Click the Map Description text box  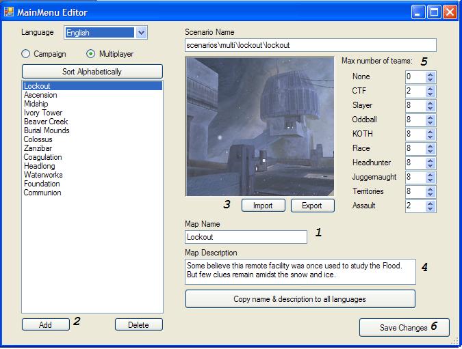tap(300, 270)
